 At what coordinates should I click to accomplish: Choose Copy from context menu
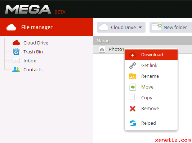click(x=151, y=98)
